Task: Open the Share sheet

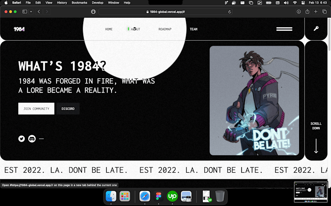Action: pos(307,12)
